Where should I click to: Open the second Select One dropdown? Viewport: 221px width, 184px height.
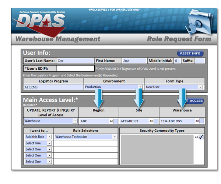click(38, 149)
